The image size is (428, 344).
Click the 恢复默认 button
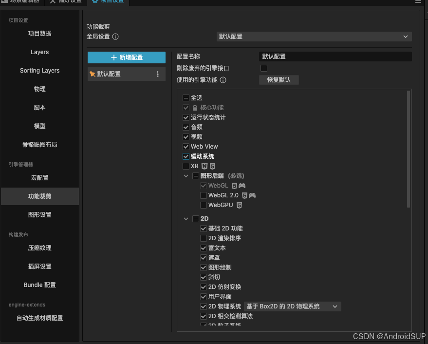click(279, 80)
